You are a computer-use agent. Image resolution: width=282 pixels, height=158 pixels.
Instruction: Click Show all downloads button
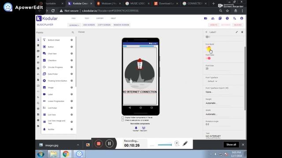coord(231,144)
